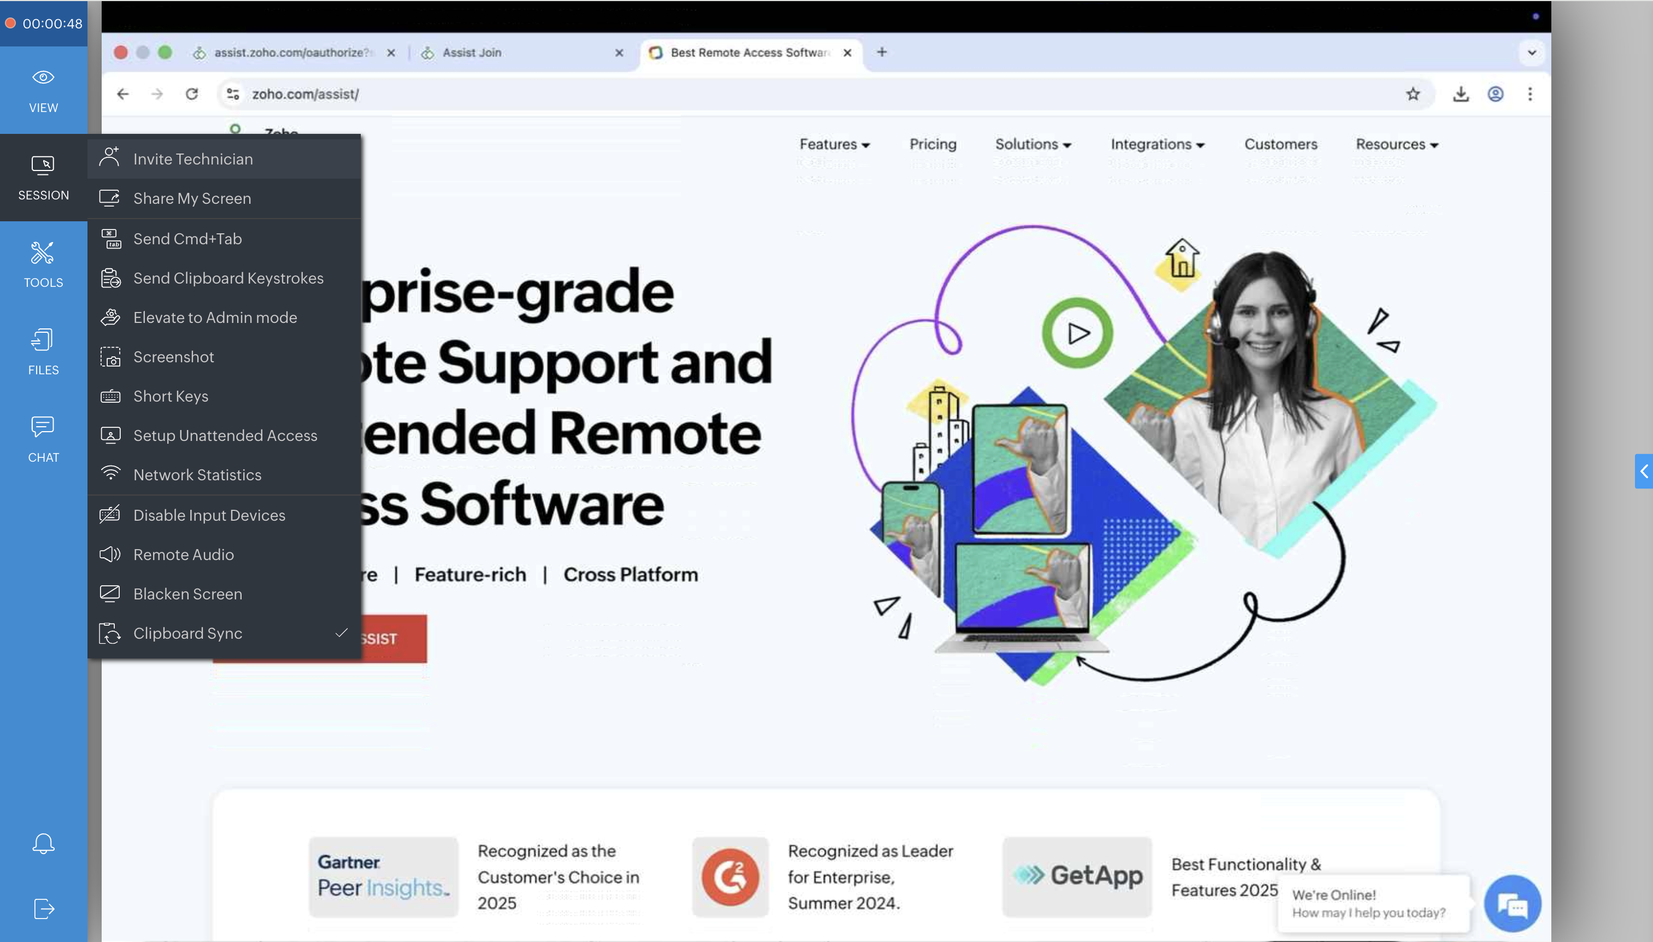Open the TOOLS sidebar section
Viewport: 1653px width, 942px height.
(43, 264)
